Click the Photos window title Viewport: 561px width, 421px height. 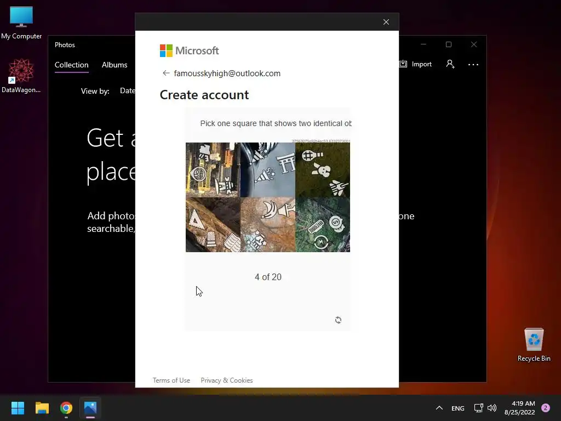[65, 45]
